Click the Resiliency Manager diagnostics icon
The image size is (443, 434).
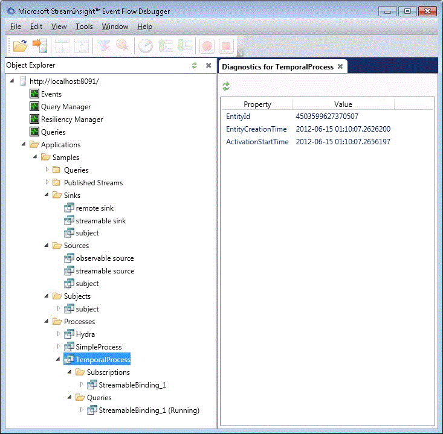coord(34,119)
